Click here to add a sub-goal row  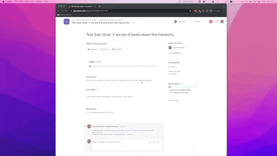tap(109, 97)
